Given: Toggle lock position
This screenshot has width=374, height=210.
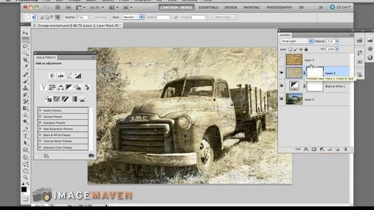Looking at the screenshot, I should coord(301,49).
